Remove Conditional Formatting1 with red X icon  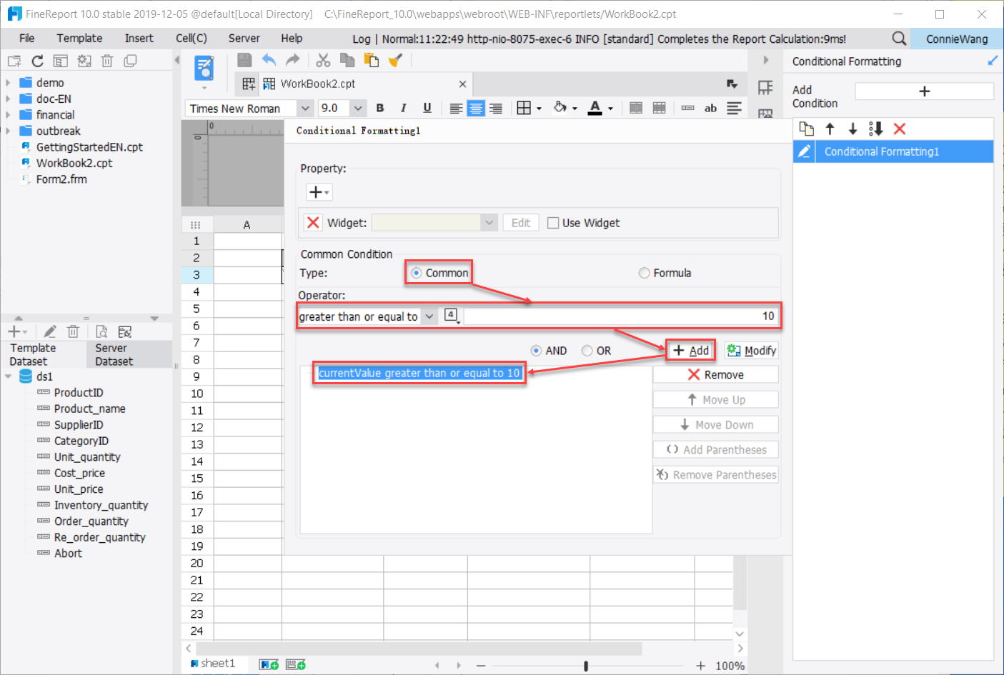click(899, 129)
